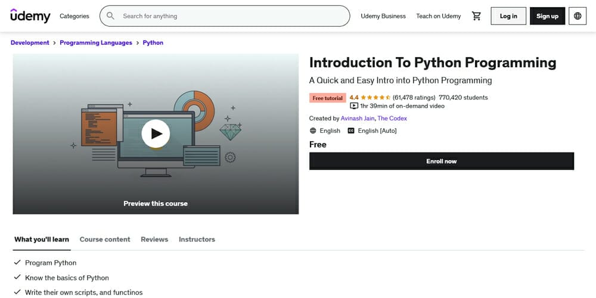Go to Python breadcrumb
Viewport: 596px width, 298px height.
pos(153,42)
